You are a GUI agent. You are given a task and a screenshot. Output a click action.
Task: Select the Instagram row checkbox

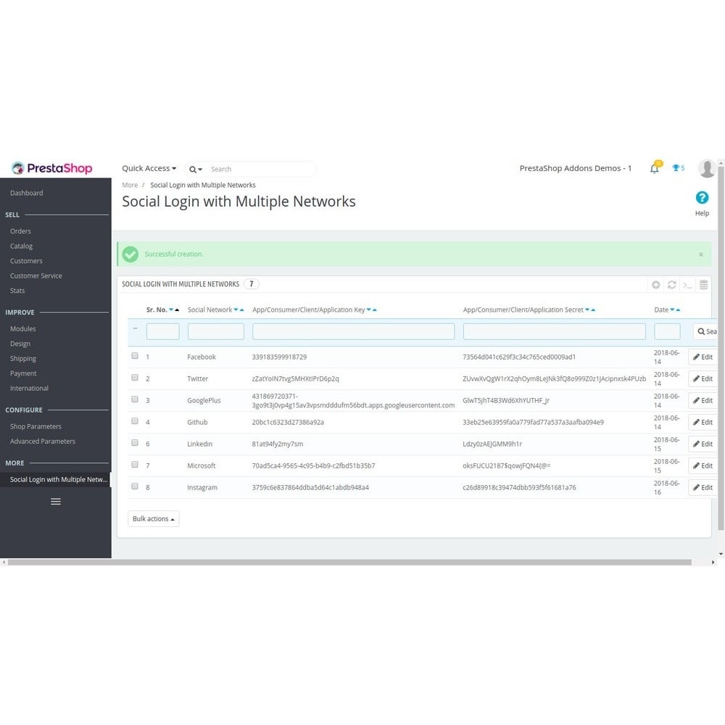(x=135, y=486)
